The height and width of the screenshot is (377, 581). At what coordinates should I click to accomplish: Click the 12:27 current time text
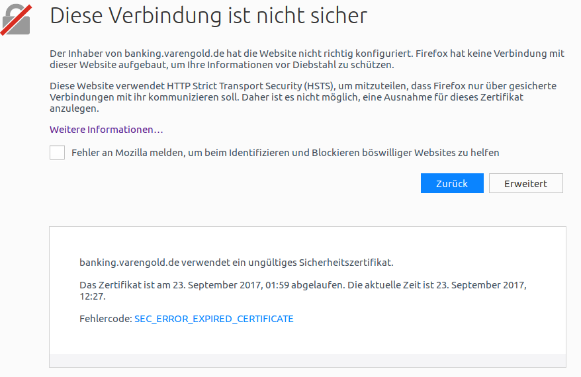pyautogui.click(x=93, y=296)
